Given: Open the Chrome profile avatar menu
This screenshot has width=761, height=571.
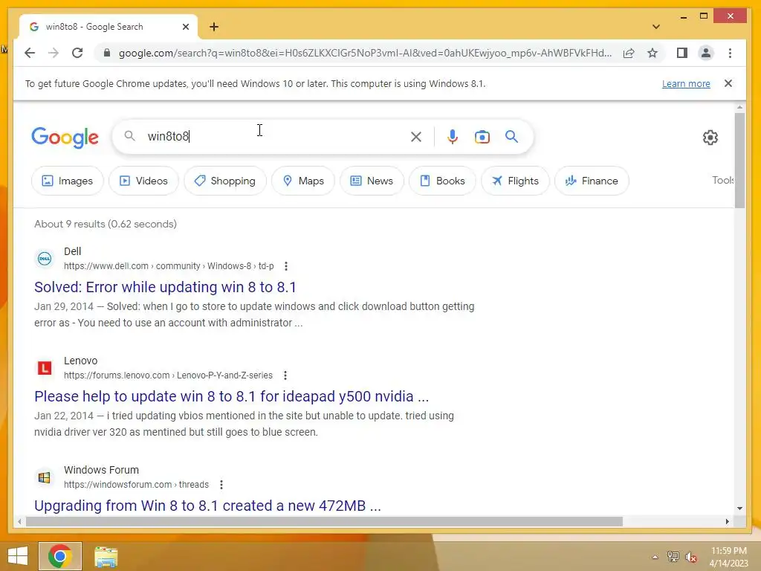Looking at the screenshot, I should tap(706, 53).
